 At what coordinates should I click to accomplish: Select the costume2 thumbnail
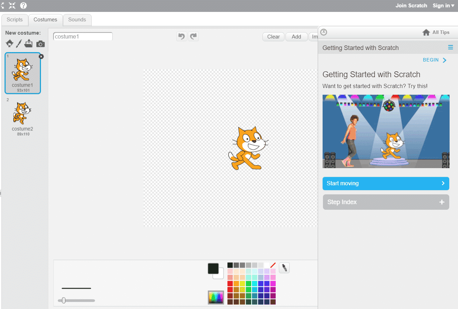[22, 116]
